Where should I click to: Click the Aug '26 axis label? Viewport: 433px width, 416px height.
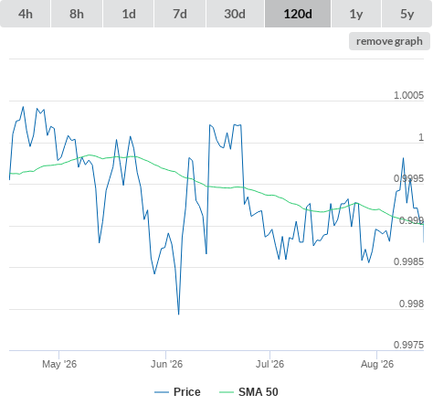377,364
